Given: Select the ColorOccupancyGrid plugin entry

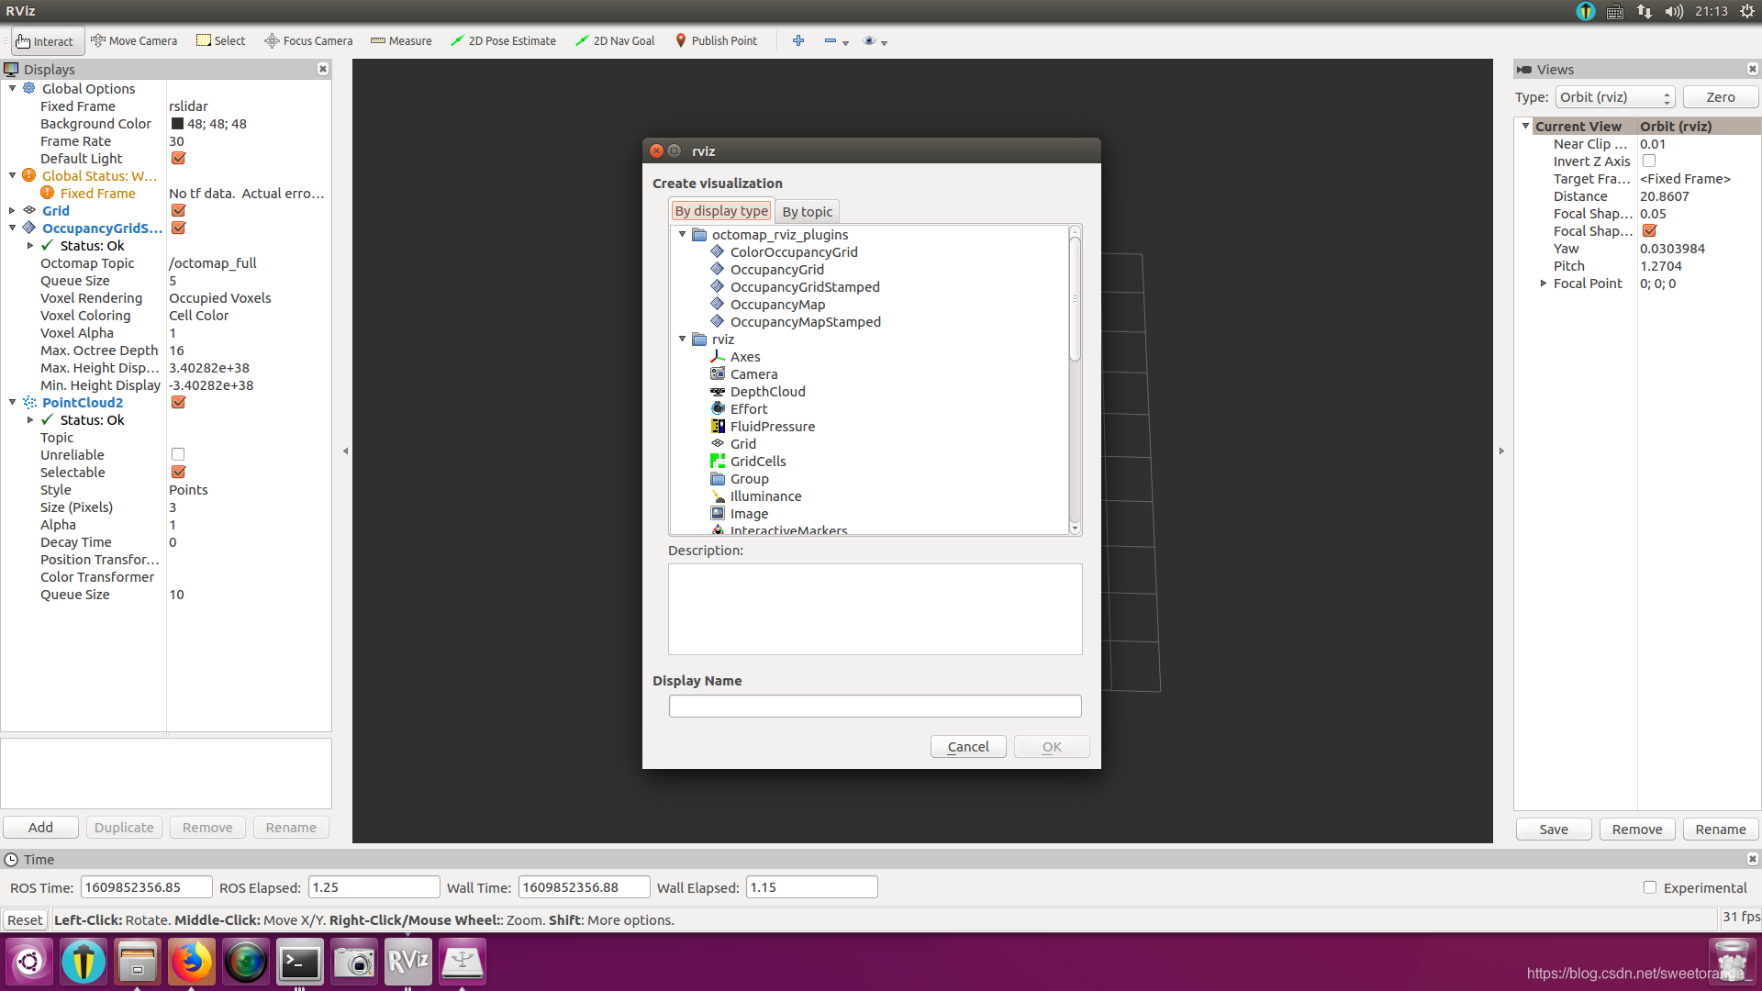Looking at the screenshot, I should (x=793, y=252).
